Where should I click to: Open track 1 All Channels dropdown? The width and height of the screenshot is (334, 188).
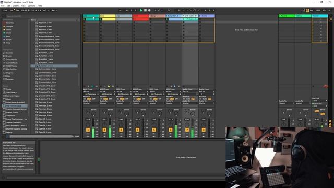(91, 94)
